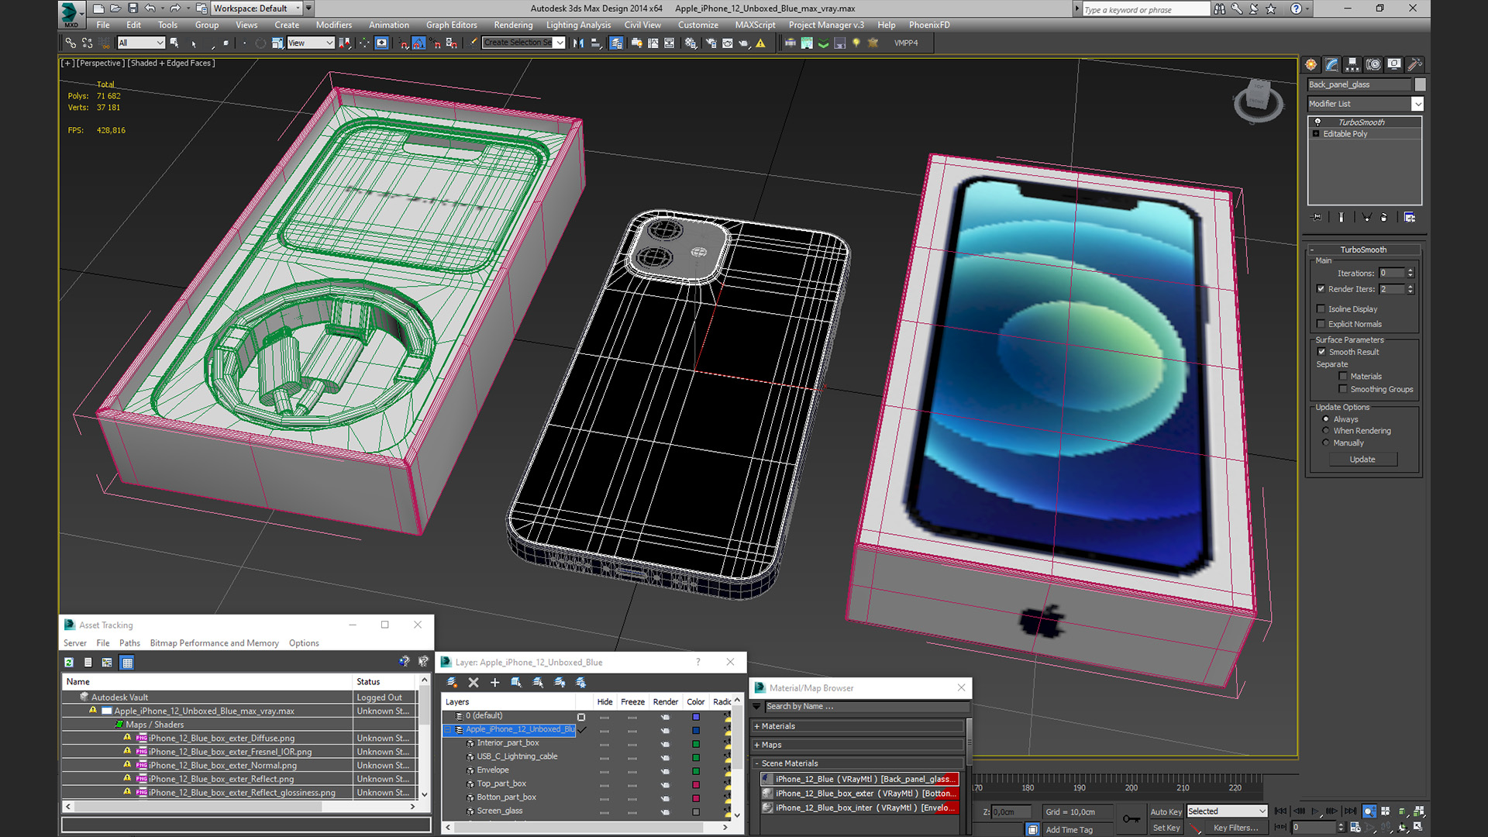This screenshot has height=837, width=1488.
Task: Open the selection filter All dropdown
Action: 141,43
